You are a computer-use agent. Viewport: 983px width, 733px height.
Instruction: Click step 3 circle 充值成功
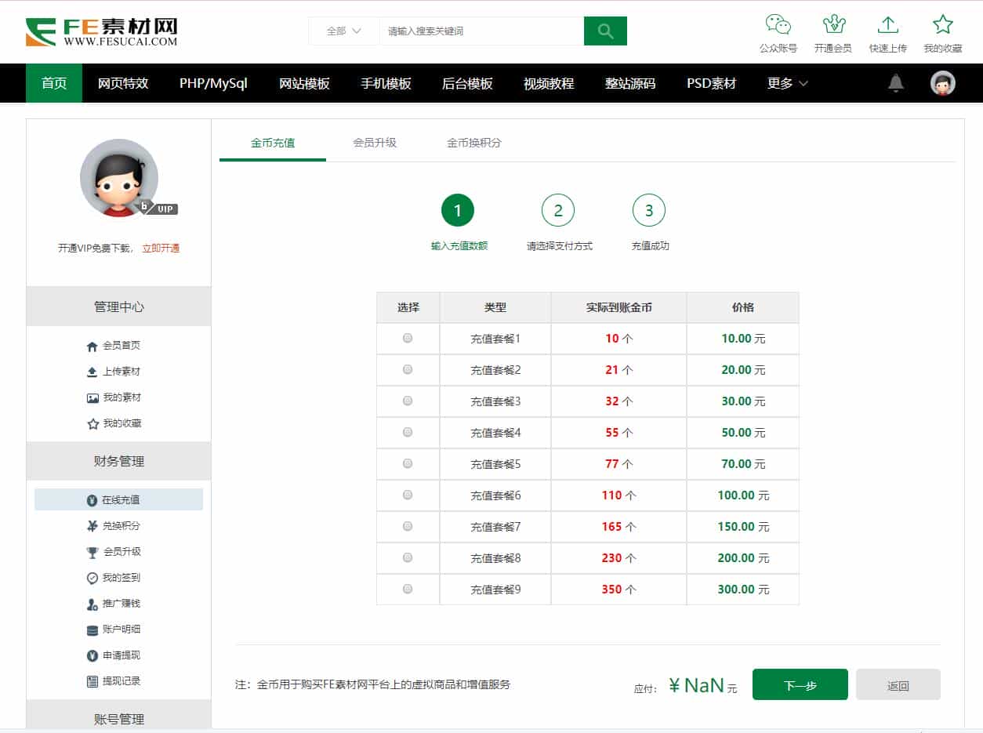(649, 210)
